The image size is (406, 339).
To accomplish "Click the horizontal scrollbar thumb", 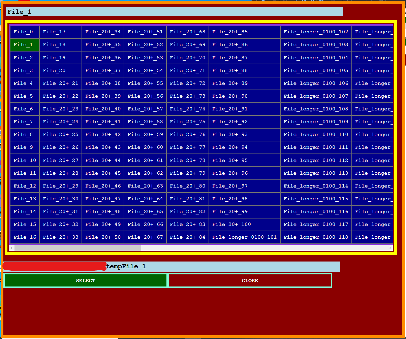I will (x=77, y=248).
